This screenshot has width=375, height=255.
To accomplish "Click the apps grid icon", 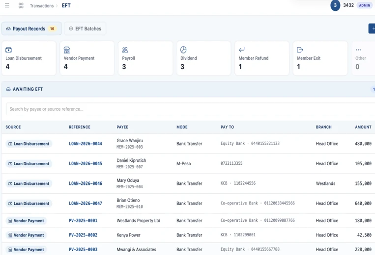I will click(21, 5).
